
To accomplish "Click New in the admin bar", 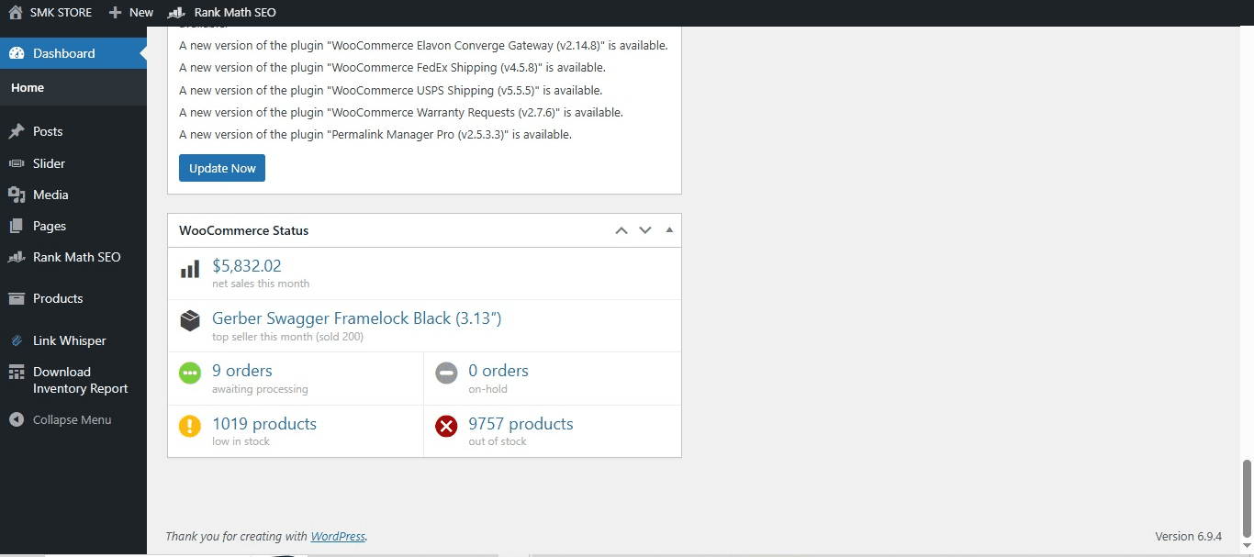I will [x=141, y=13].
